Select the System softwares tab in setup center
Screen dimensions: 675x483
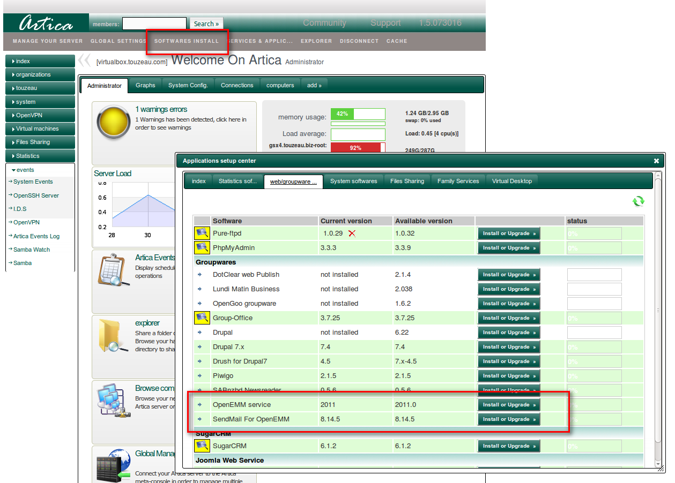pos(354,181)
